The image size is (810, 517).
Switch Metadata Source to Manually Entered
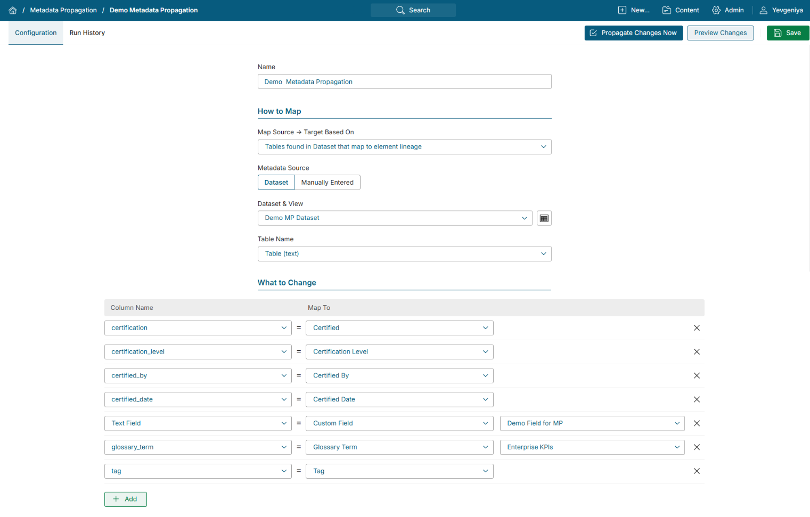point(327,183)
